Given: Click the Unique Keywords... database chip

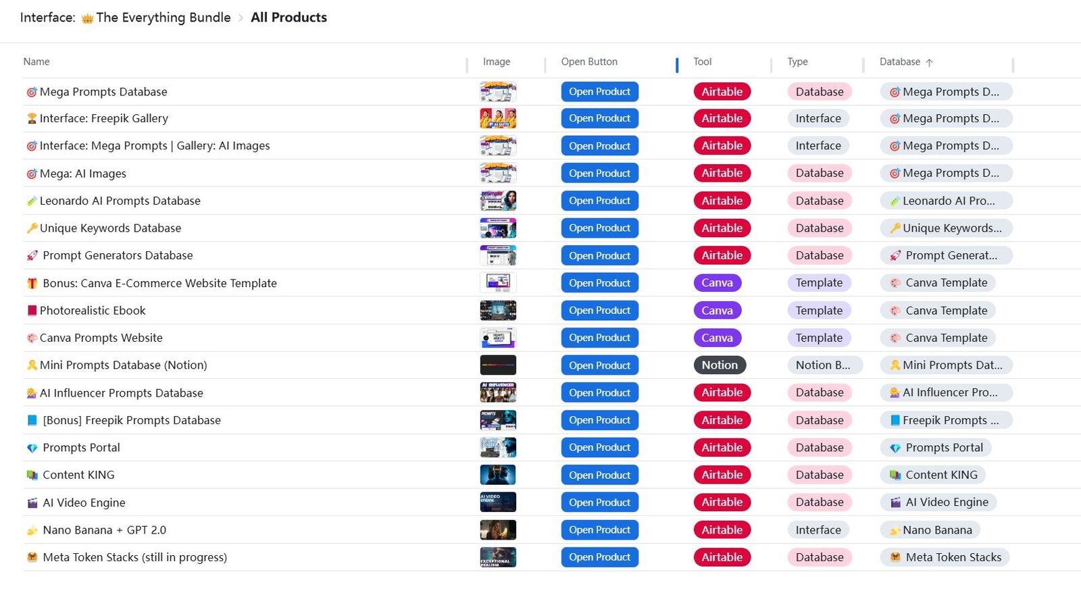Looking at the screenshot, I should tap(945, 228).
